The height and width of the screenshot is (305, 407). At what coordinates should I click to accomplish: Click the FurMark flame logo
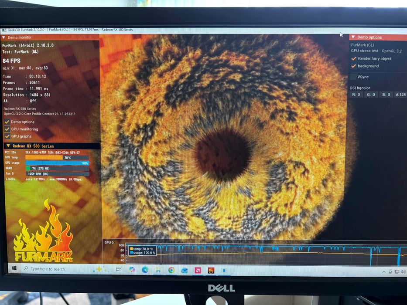pos(43,231)
